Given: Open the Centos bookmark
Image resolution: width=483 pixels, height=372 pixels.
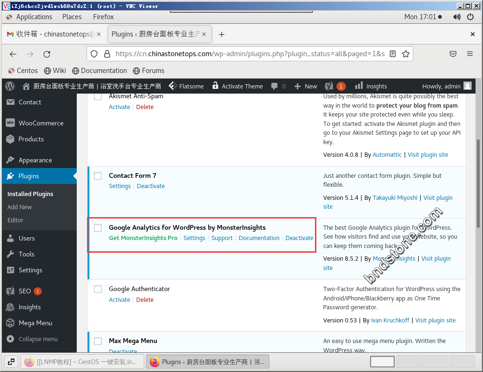Looking at the screenshot, I should click(x=23, y=71).
